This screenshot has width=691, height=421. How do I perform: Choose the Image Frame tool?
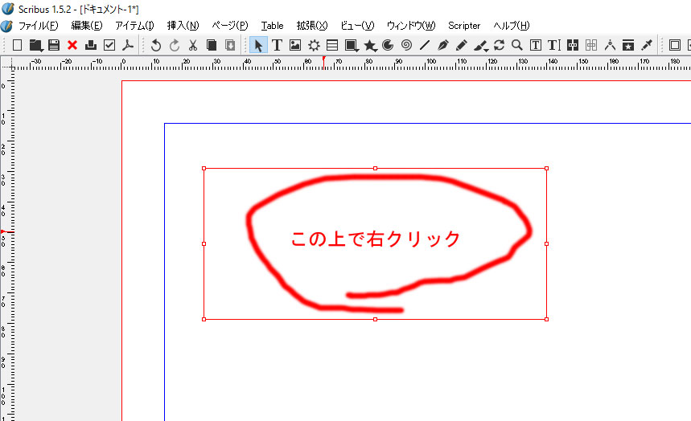point(295,45)
